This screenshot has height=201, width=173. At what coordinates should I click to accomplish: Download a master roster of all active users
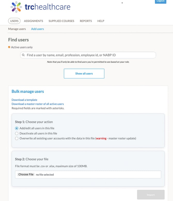pos(38,104)
